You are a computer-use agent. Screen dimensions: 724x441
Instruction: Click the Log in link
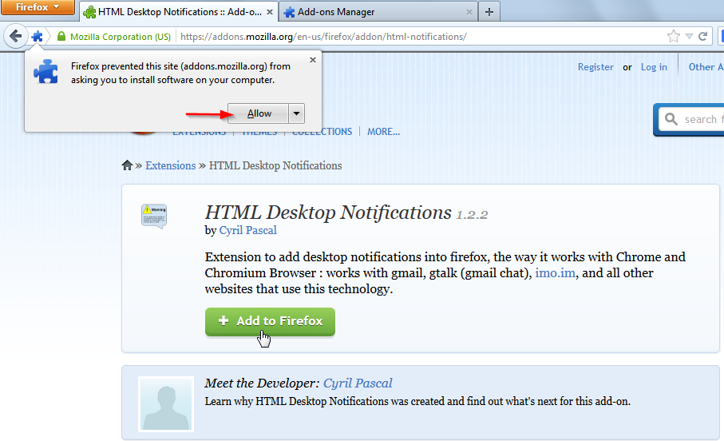pyautogui.click(x=654, y=67)
